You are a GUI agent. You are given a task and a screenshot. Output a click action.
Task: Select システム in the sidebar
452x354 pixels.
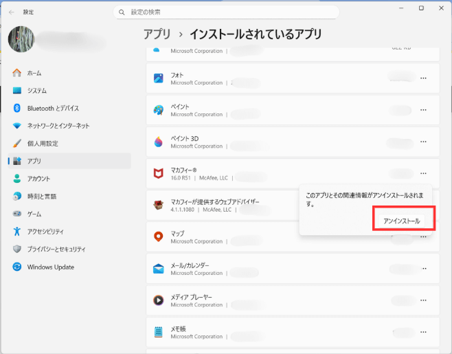pos(69,91)
